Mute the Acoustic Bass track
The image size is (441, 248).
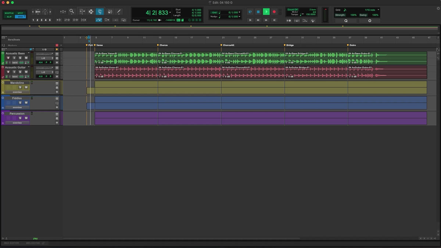26,58
